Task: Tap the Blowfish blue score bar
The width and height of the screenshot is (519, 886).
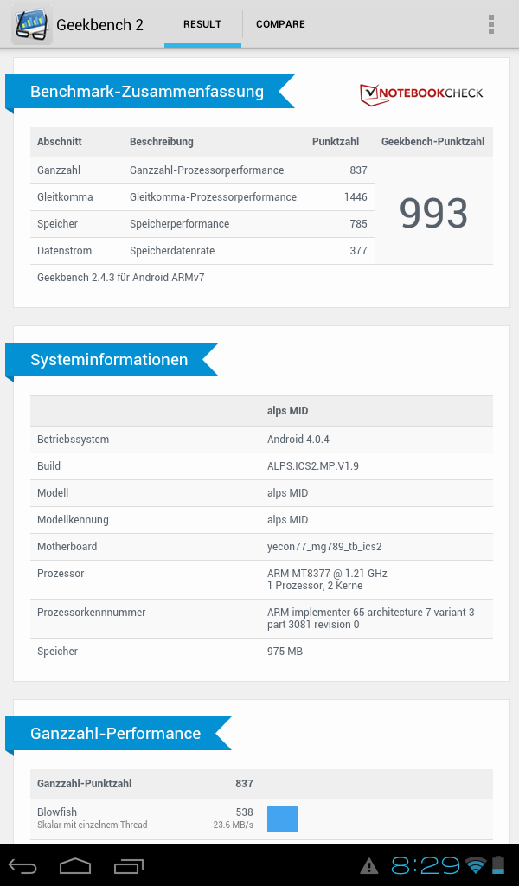Action: [282, 819]
